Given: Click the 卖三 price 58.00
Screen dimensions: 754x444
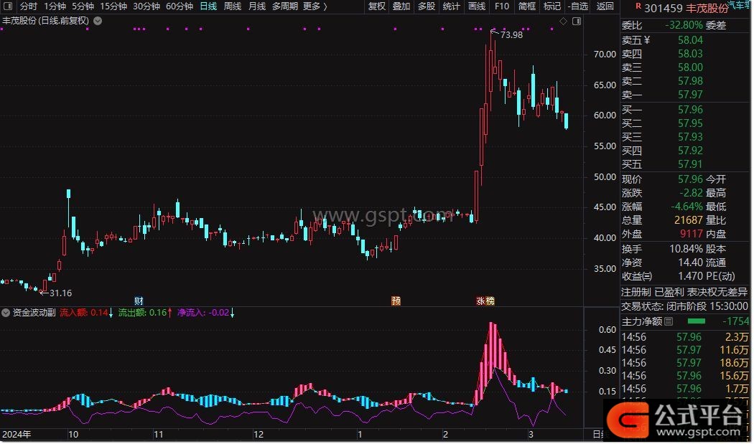Looking at the screenshot, I should pyautogui.click(x=690, y=67).
